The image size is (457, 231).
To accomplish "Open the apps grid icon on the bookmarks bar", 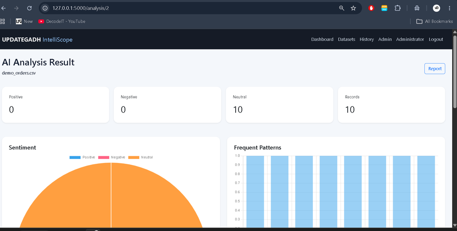I will point(2,21).
